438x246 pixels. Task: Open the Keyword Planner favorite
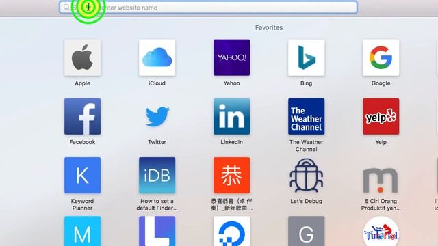pos(82,175)
